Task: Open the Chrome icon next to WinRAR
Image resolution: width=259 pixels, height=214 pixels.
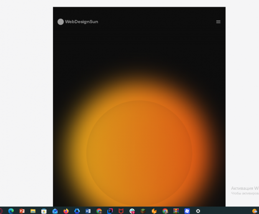Action: [165, 211]
